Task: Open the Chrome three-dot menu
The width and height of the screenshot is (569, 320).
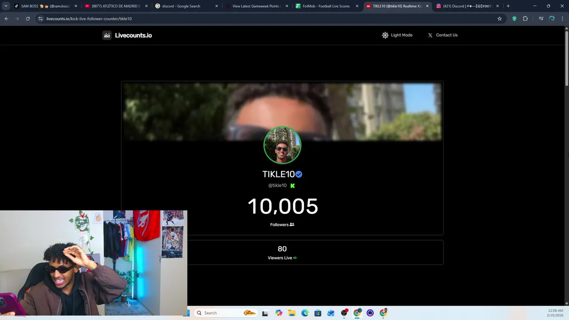Action: 562,19
